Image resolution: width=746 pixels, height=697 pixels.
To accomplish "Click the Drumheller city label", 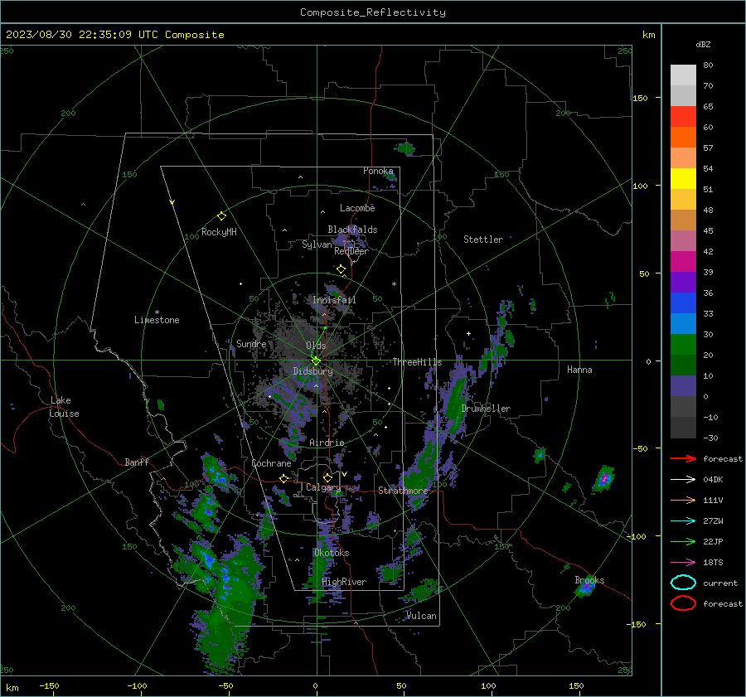I will [486, 409].
